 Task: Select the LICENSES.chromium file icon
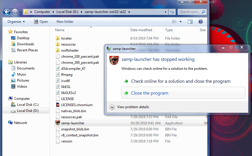pos(58,105)
